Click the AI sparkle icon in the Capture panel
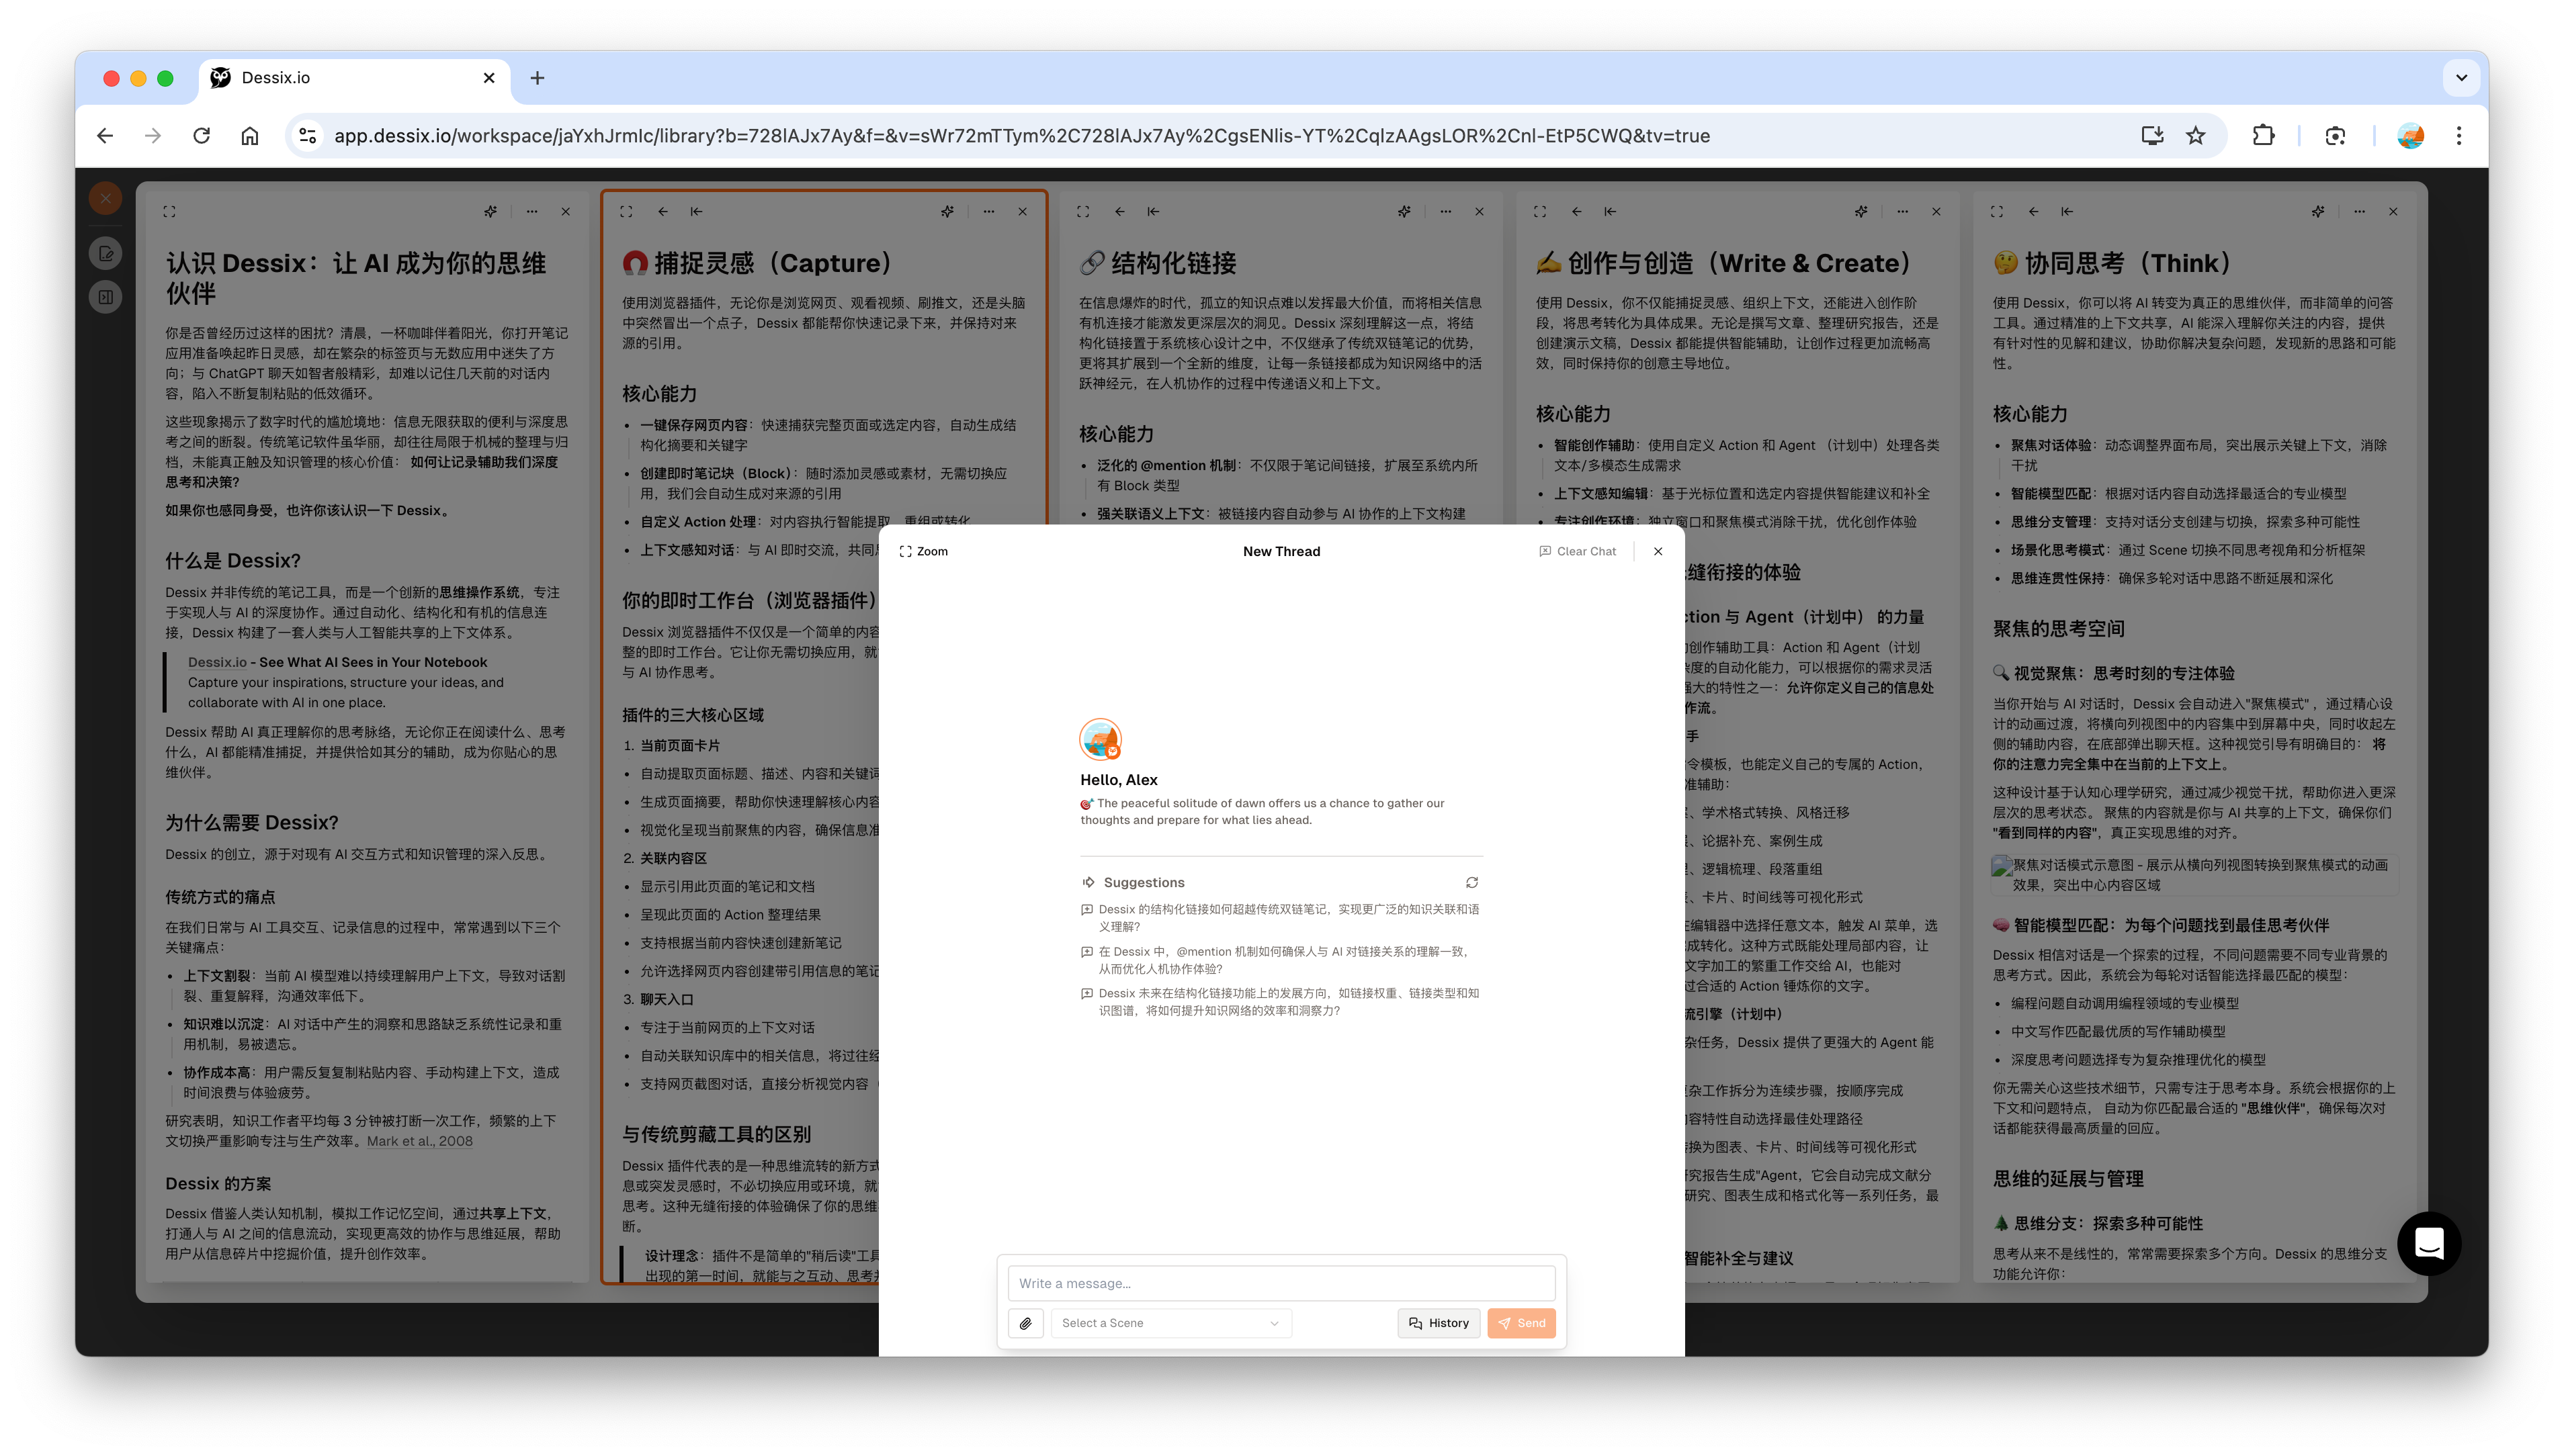The image size is (2564, 1456). (946, 211)
